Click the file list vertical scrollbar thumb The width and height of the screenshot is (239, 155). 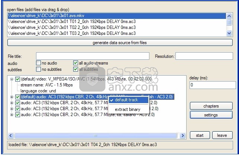tap(229, 22)
